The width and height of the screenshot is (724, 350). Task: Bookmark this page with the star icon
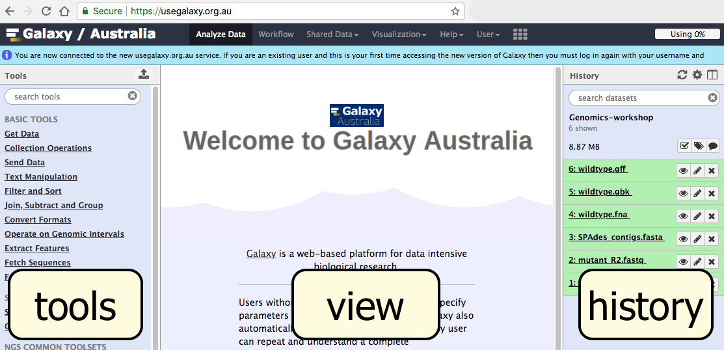click(x=455, y=11)
